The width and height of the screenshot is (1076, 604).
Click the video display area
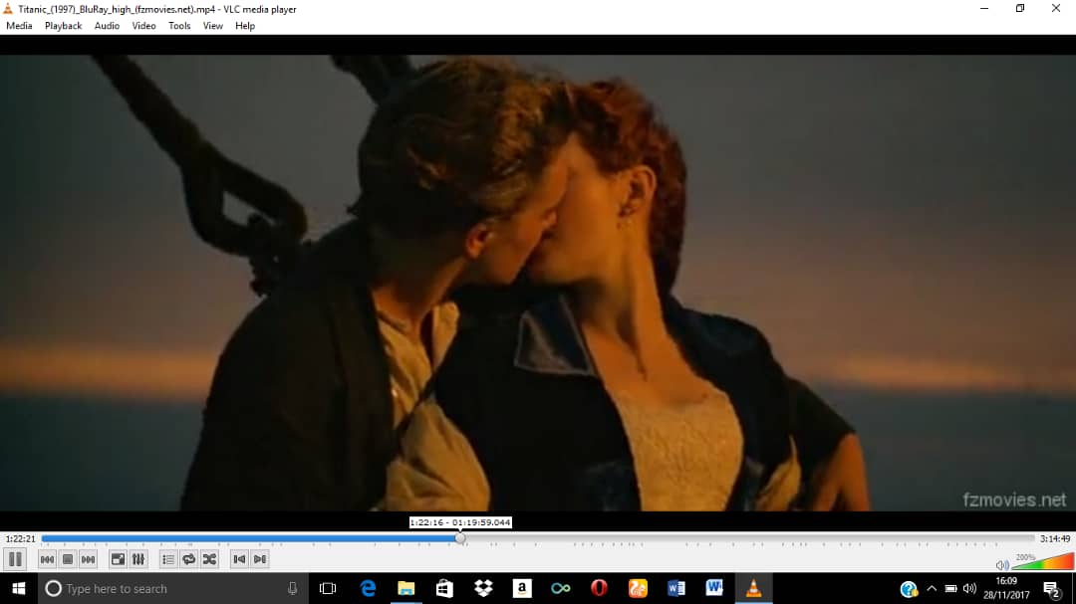click(x=538, y=283)
